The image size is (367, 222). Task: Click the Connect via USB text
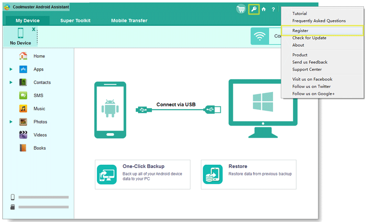pyautogui.click(x=176, y=104)
